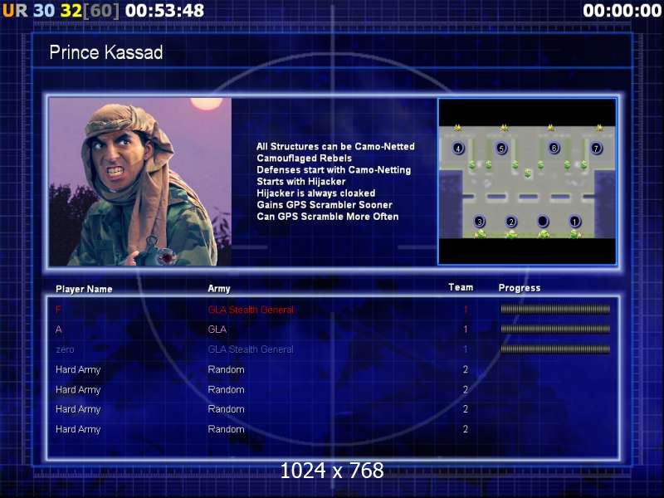Select player name A in the list
The width and height of the screenshot is (664, 498).
pyautogui.click(x=58, y=329)
